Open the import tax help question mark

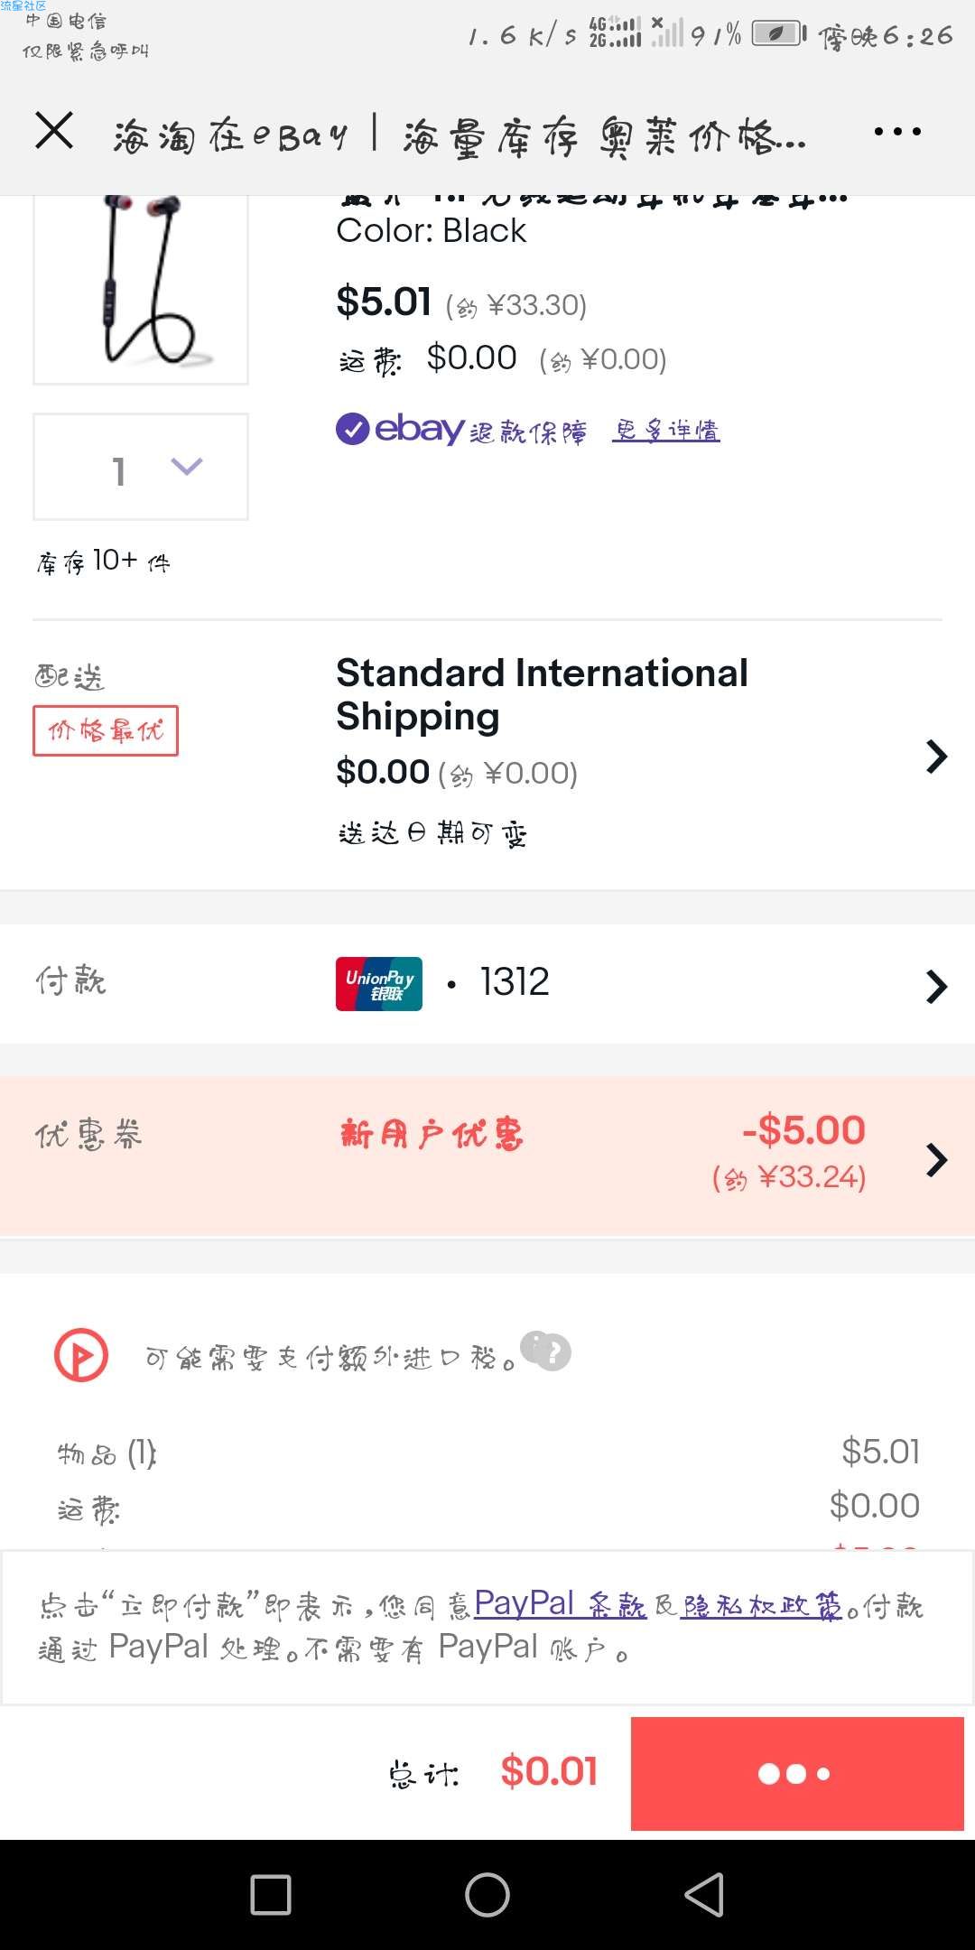(546, 1351)
